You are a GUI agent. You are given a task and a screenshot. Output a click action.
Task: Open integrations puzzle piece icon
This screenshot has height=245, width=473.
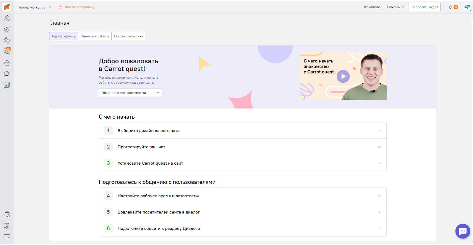point(7,214)
